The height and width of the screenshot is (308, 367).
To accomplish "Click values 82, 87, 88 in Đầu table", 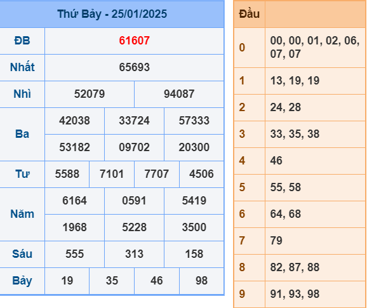I will 295,268.
